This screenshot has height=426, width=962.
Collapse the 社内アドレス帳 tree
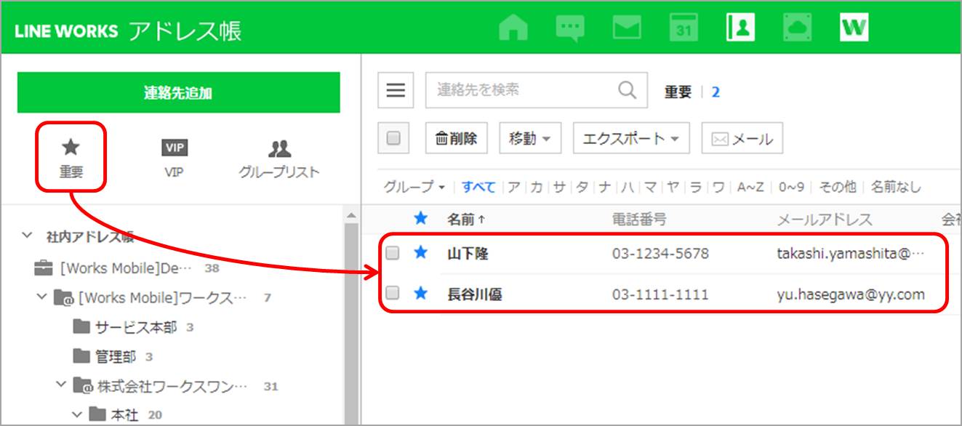(x=27, y=236)
